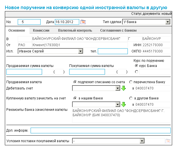177x151 pixels.
Task: Click the Клиент(179300)1 client name field
Action: [80, 45]
